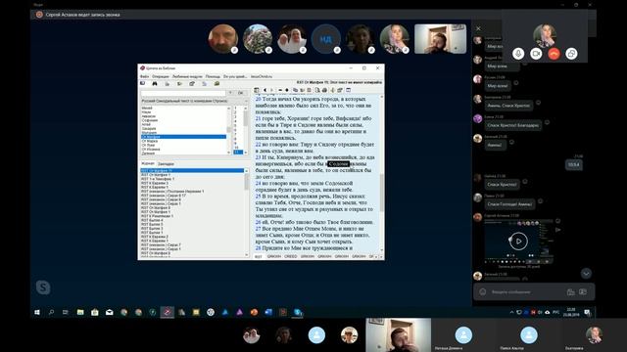Open the JesusChrist.ru menu item

tap(262, 76)
